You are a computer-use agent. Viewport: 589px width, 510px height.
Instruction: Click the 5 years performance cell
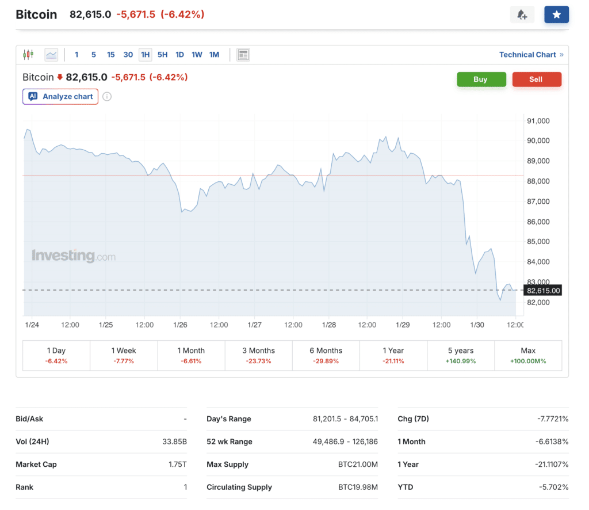(x=461, y=355)
